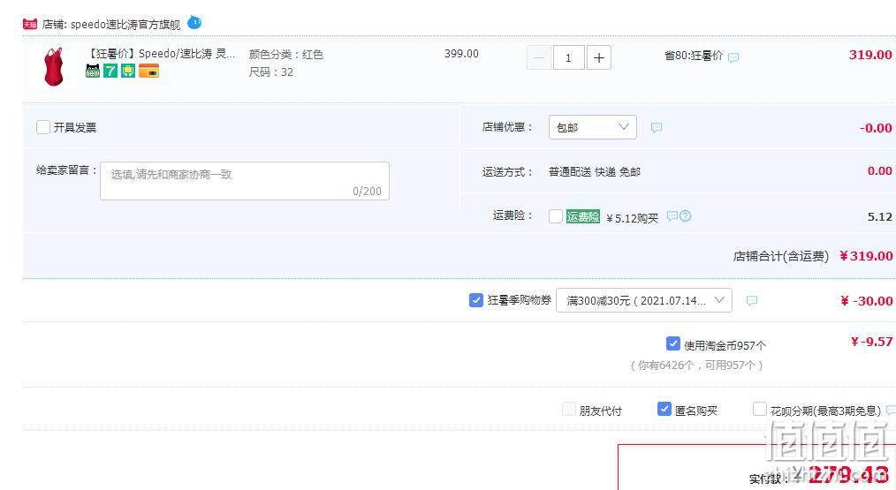Decrease quantity with the minus button
The image size is (896, 490).
click(x=538, y=57)
